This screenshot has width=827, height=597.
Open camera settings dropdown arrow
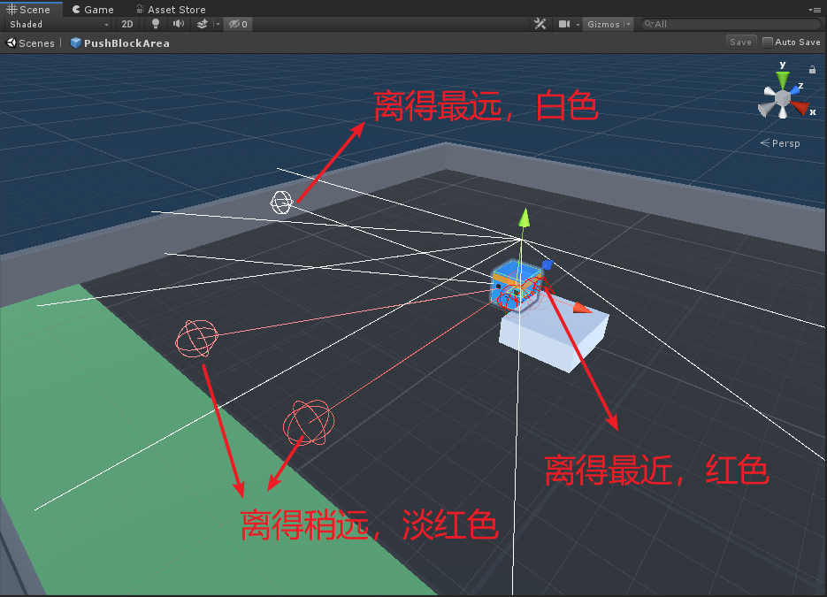pos(578,24)
